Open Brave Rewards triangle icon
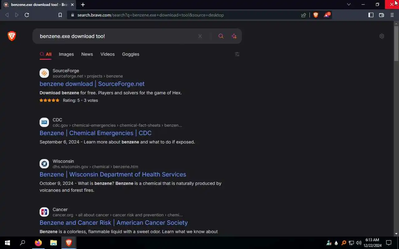This screenshot has width=399, height=249. tap(327, 15)
